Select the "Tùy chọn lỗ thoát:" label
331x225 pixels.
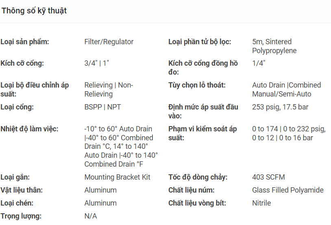tap(197, 85)
